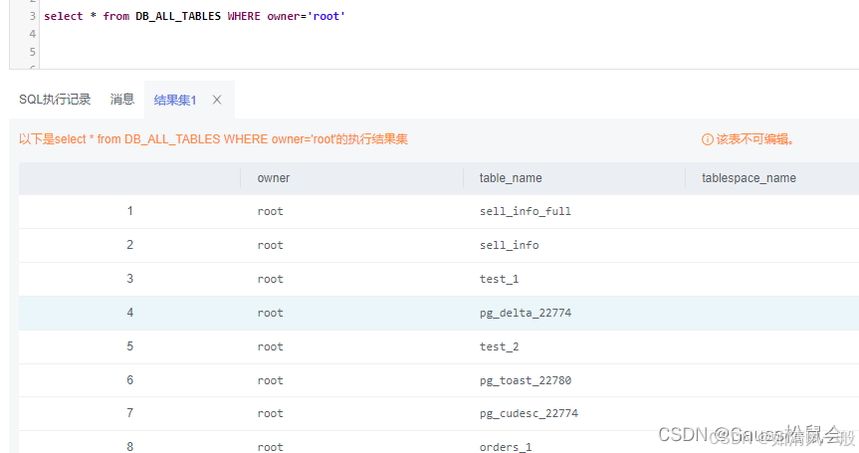Click row number 1 in the result grid

(129, 211)
